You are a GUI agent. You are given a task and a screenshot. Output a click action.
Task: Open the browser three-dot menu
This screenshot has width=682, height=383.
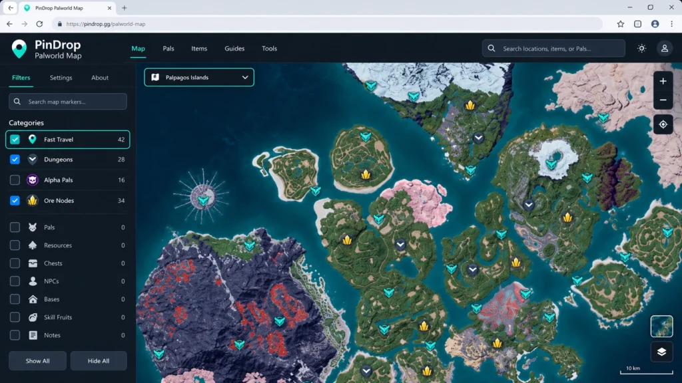pos(671,24)
